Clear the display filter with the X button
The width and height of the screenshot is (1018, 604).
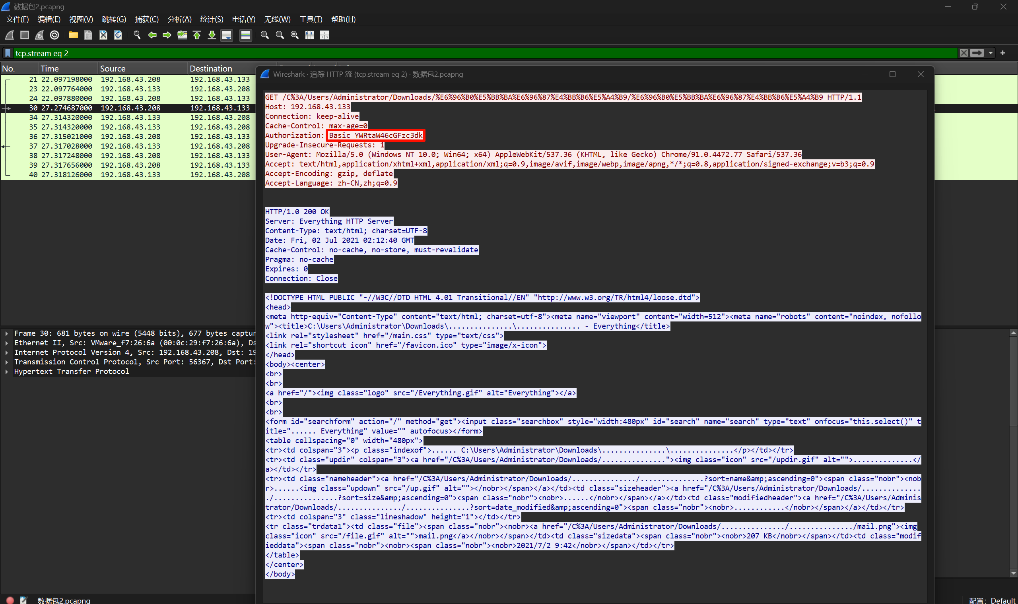[964, 53]
